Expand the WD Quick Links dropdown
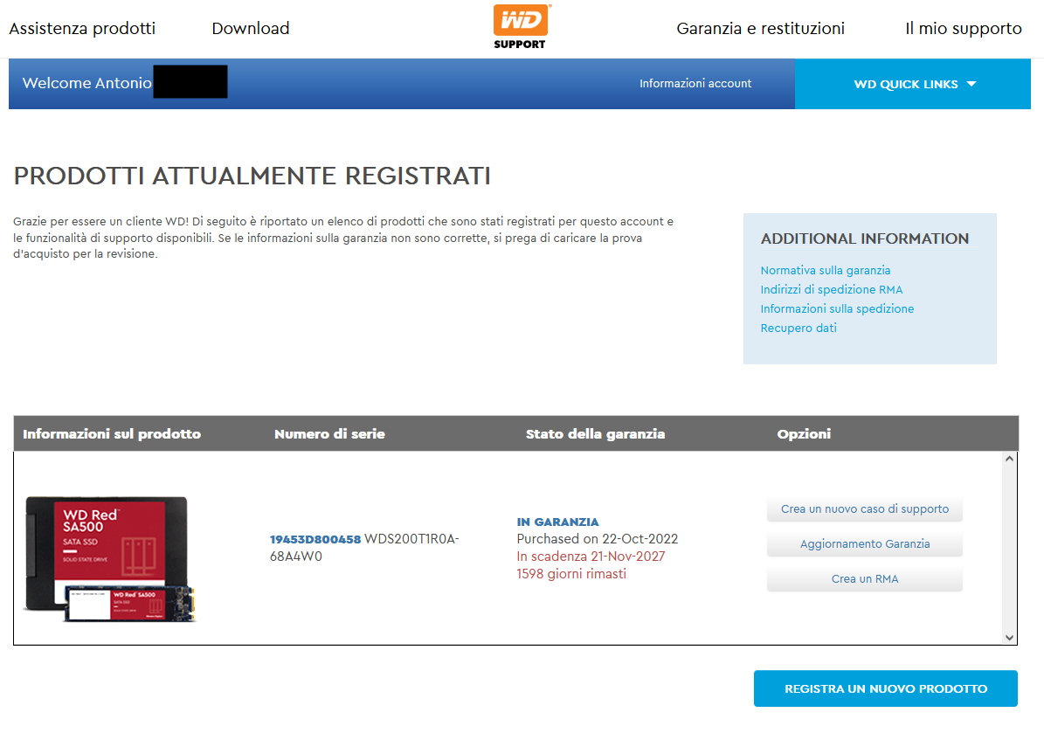1044x733 pixels. click(x=913, y=84)
